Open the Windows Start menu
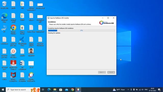 tap(3, 90)
